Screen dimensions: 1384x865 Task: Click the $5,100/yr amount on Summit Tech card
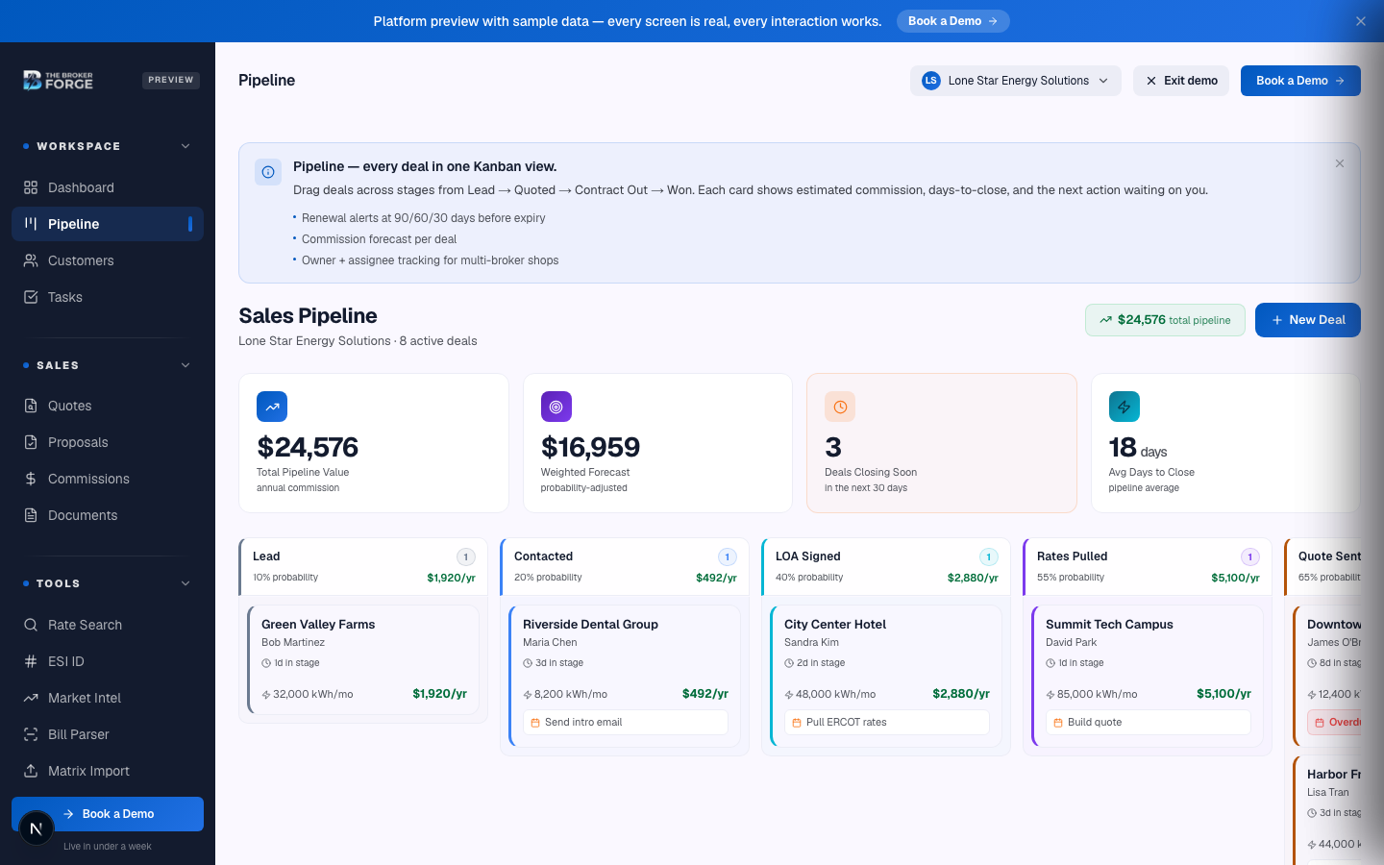(x=1223, y=694)
